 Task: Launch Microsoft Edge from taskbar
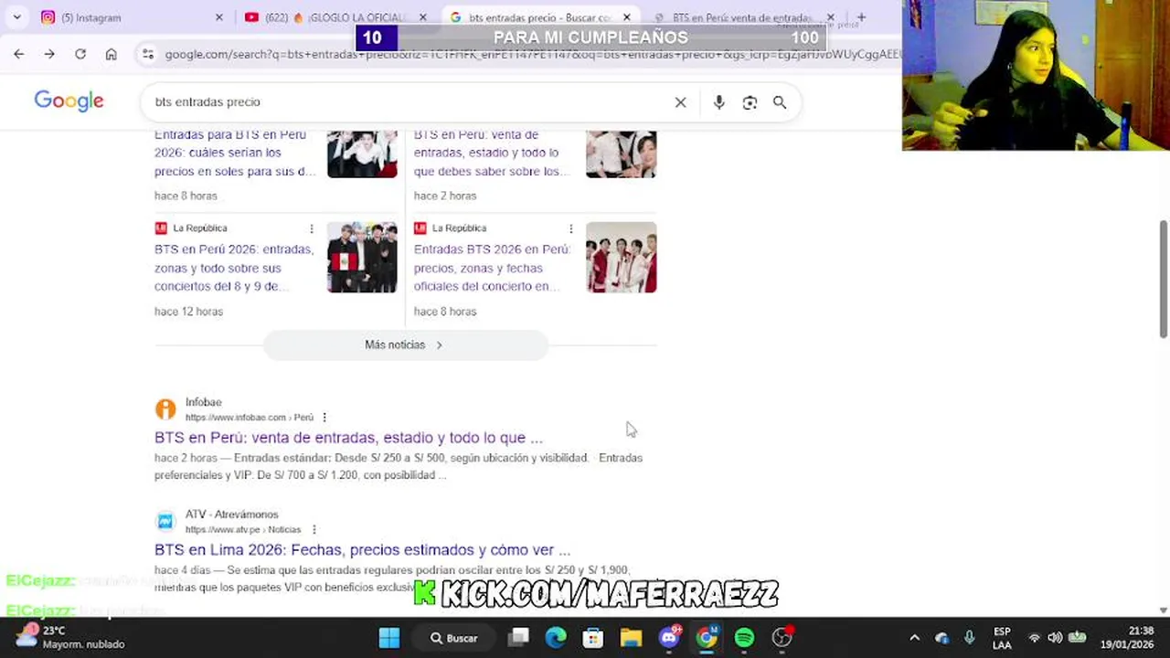tap(556, 638)
